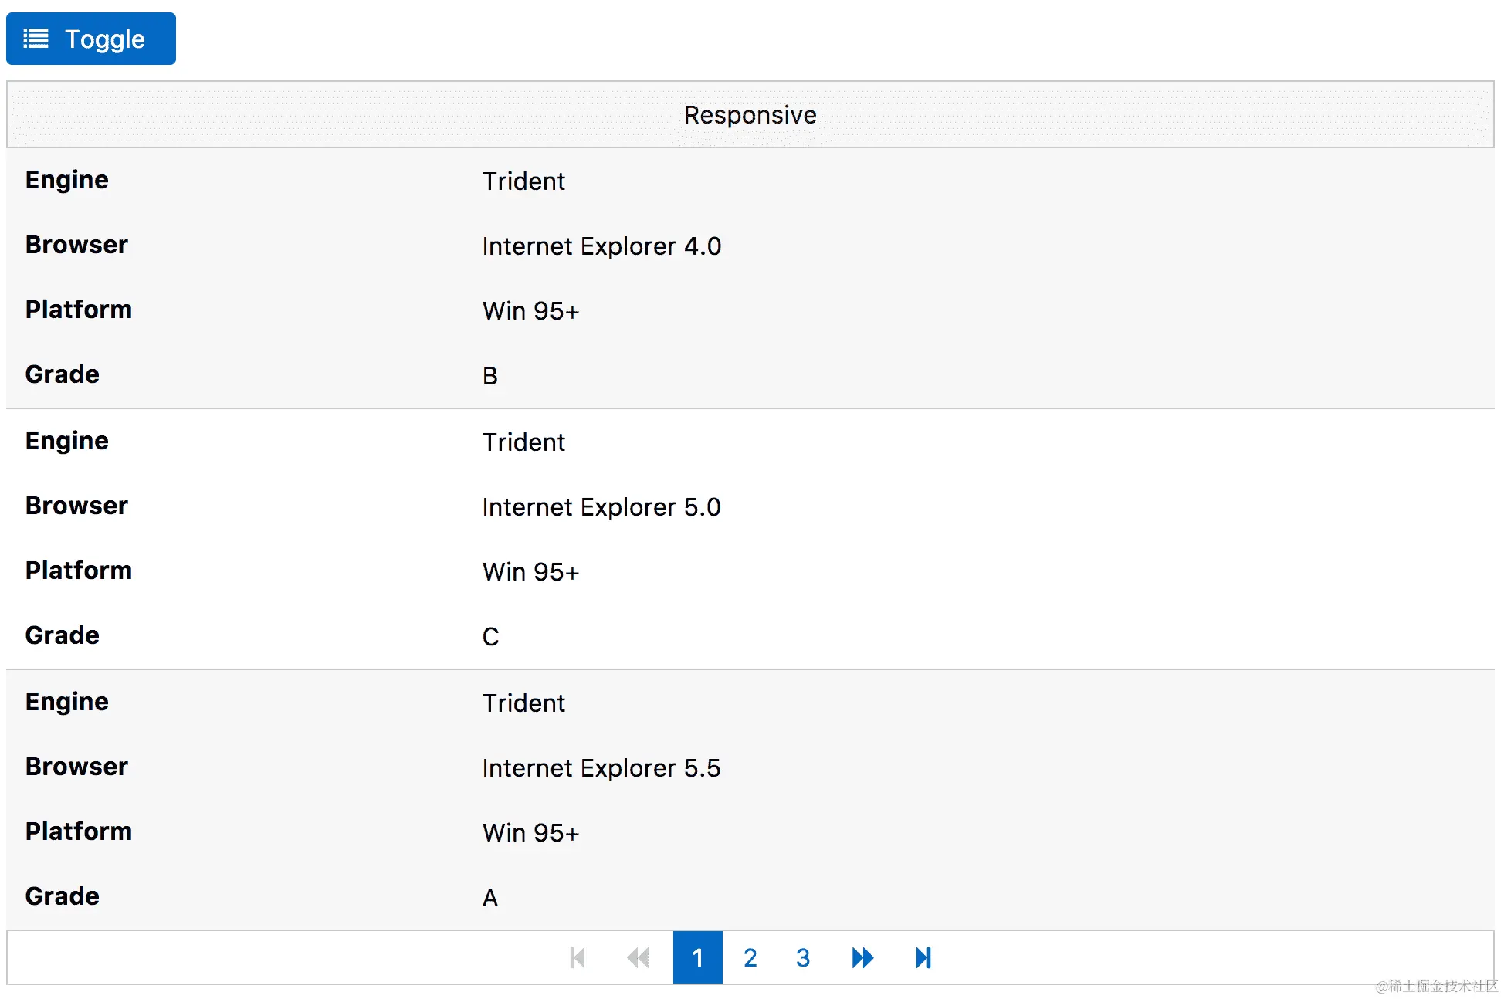
Task: Open page 2 in the paginator
Action: click(750, 958)
